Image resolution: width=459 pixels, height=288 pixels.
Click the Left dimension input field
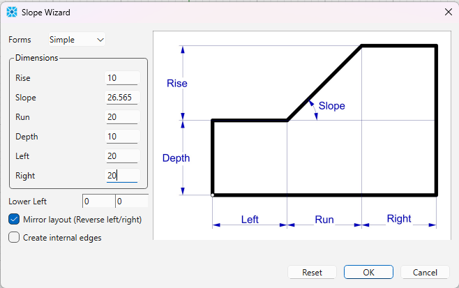122,156
